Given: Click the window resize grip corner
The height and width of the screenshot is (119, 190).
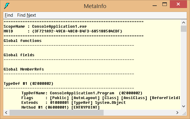Looking at the screenshot, I should click(184, 113).
